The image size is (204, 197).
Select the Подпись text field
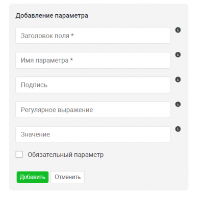93,85
